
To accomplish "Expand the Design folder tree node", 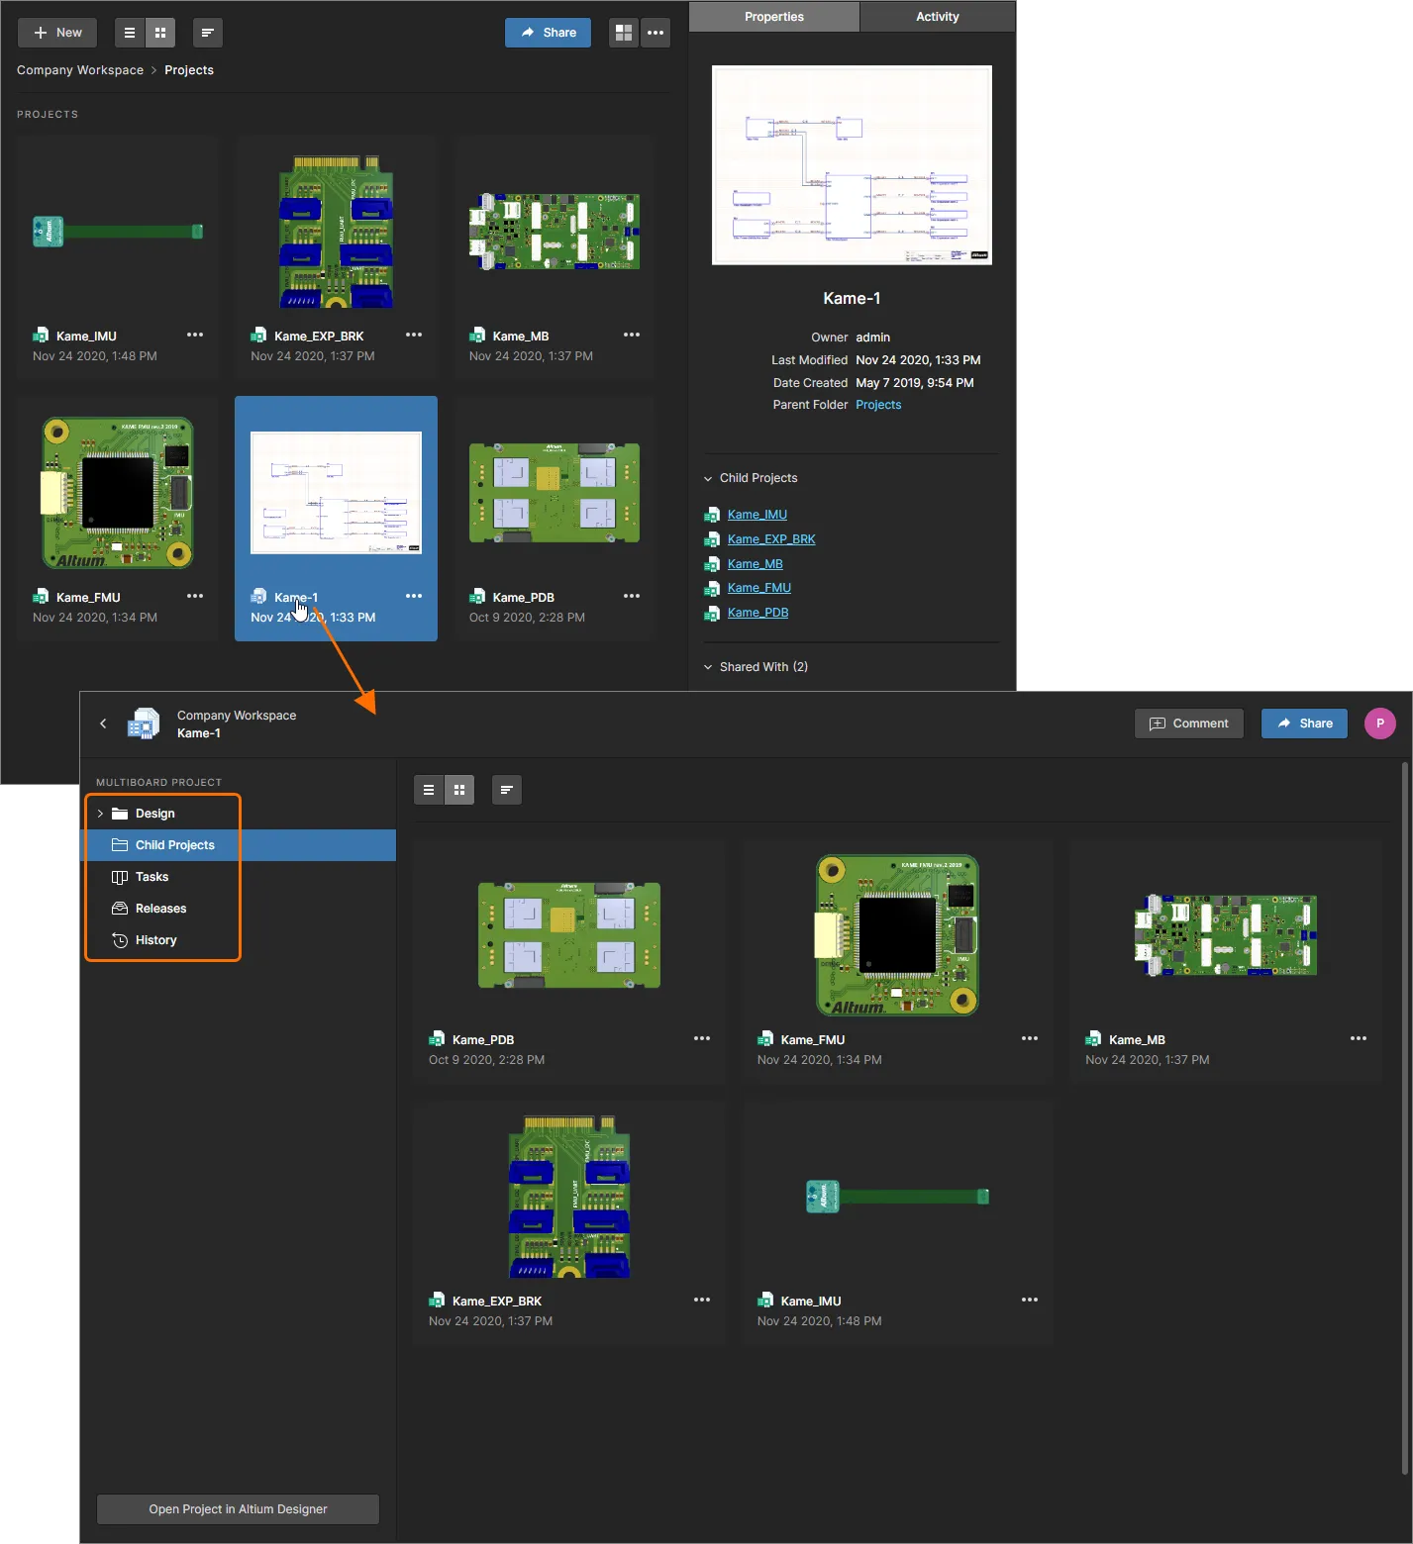I will point(100,814).
